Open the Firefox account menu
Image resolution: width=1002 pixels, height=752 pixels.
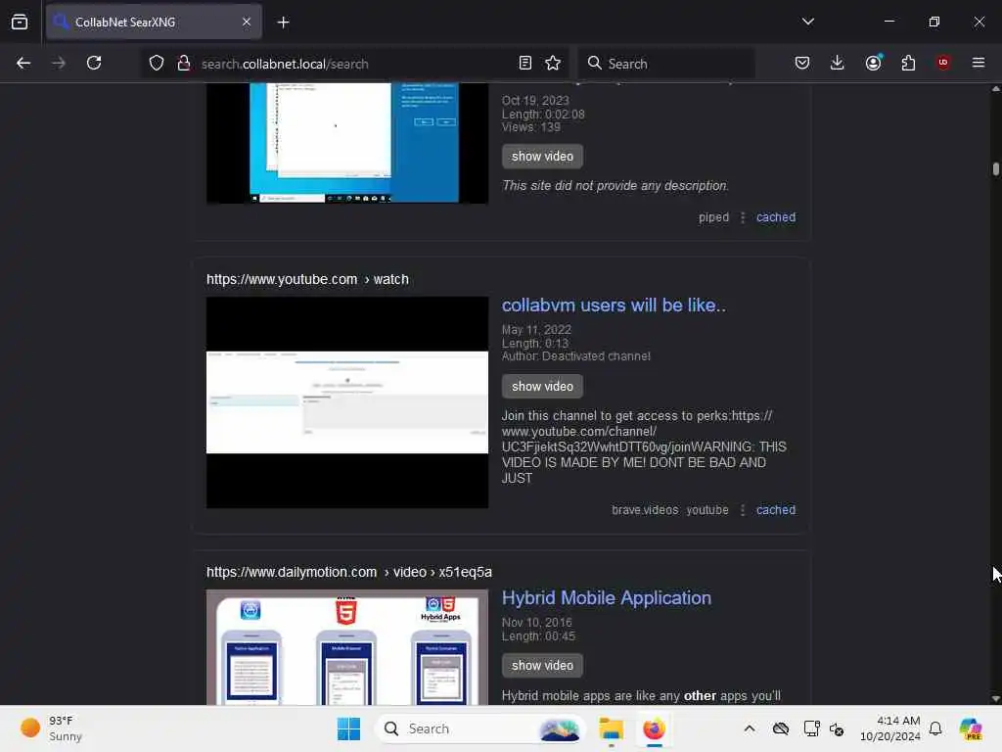click(x=873, y=63)
